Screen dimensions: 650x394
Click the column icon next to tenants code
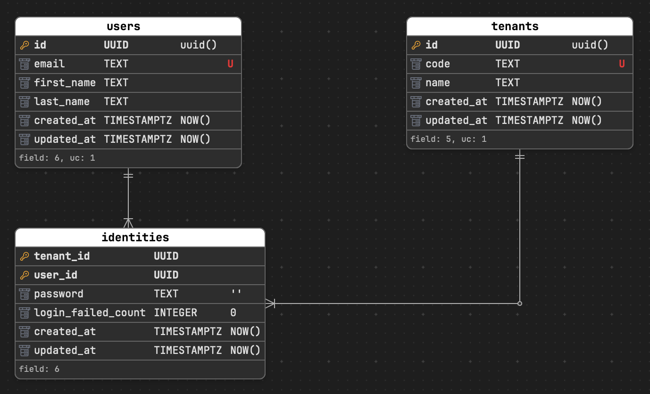[x=416, y=64]
